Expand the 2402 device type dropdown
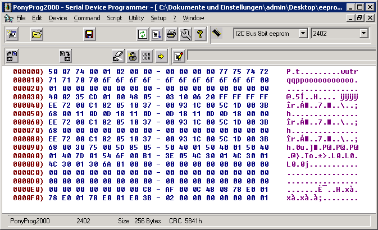 click(x=363, y=33)
